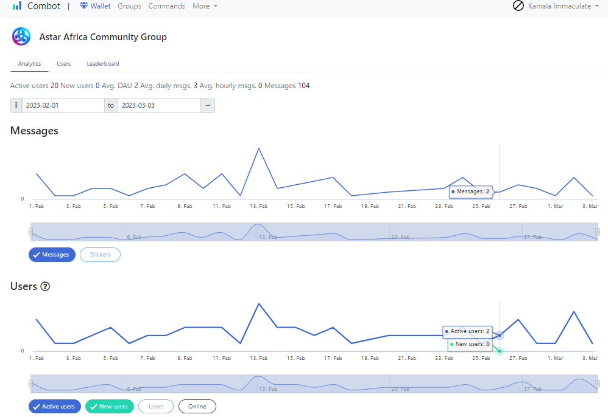The image size is (608, 417).
Task: Open the date preset three-dot menu
Action: click(x=16, y=105)
